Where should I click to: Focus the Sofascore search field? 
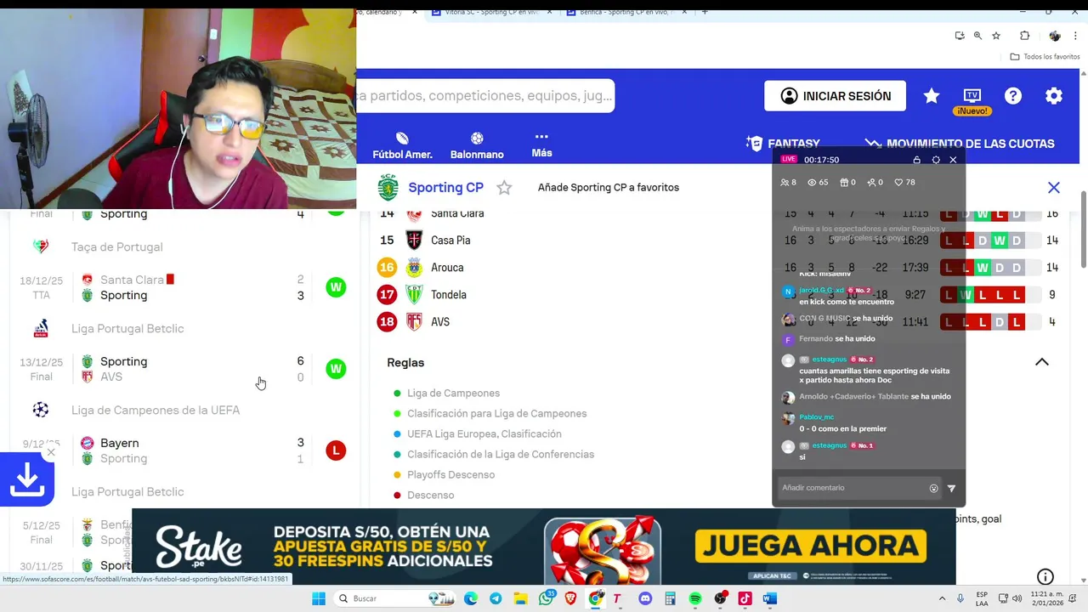(x=485, y=96)
